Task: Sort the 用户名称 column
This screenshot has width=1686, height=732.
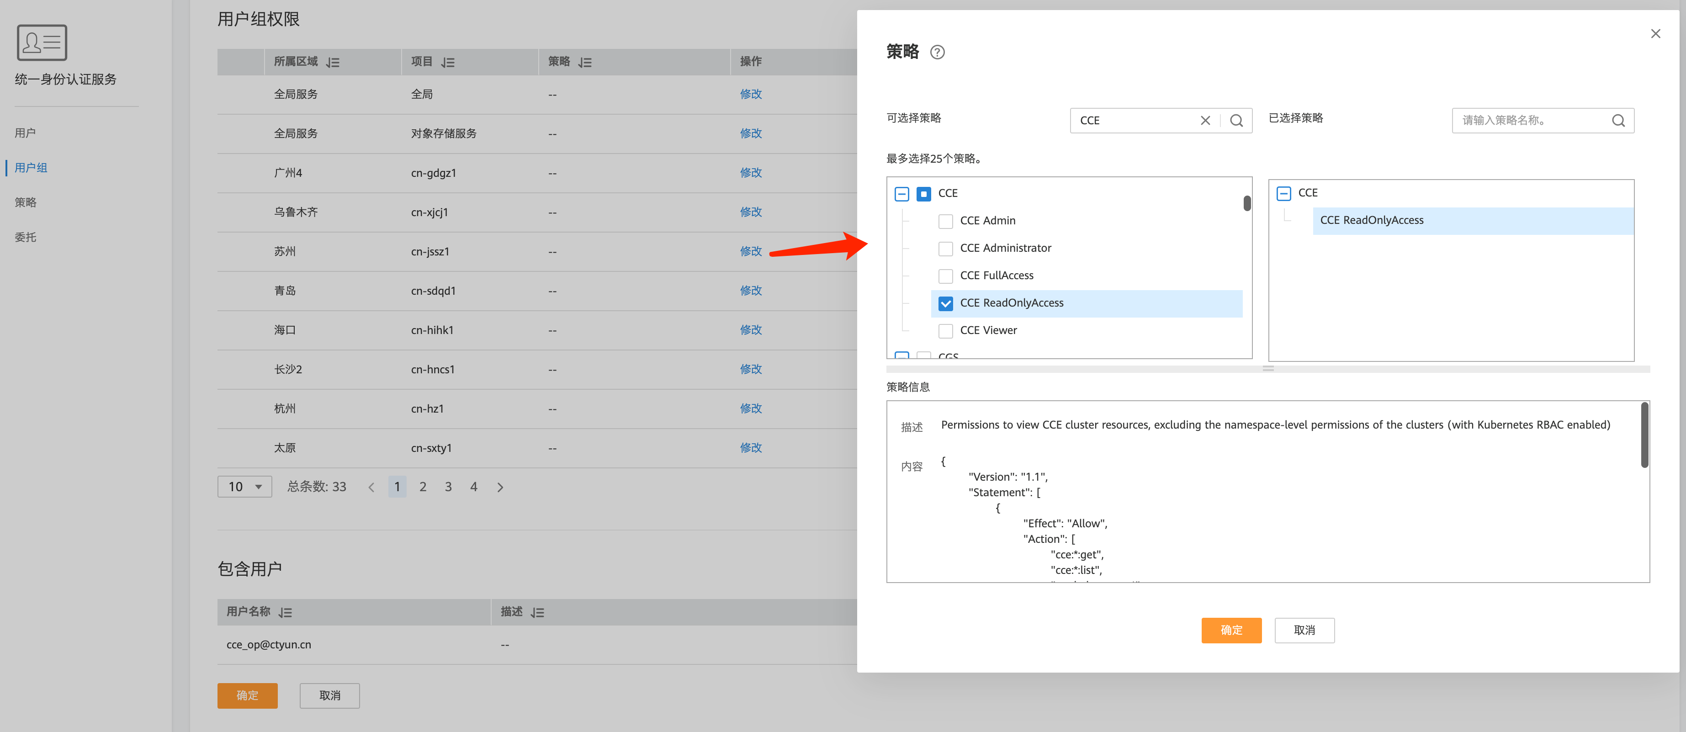Action: (x=285, y=612)
